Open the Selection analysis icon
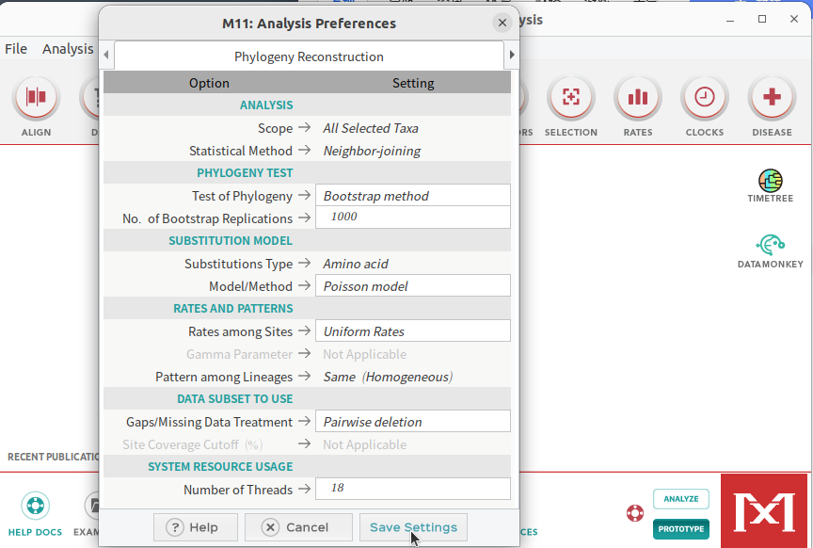Image resolution: width=813 pixels, height=548 pixels. pos(570,98)
